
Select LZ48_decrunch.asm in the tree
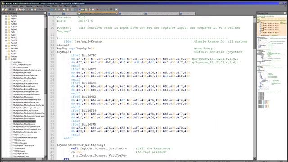[21, 67]
